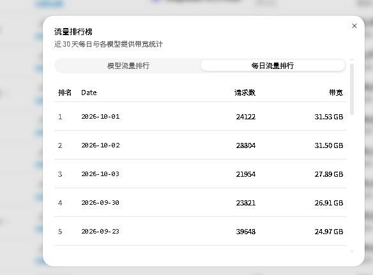Image resolution: width=373 pixels, height=275 pixels.
Task: Click bandwidth value 27.89 GB
Action: click(329, 174)
